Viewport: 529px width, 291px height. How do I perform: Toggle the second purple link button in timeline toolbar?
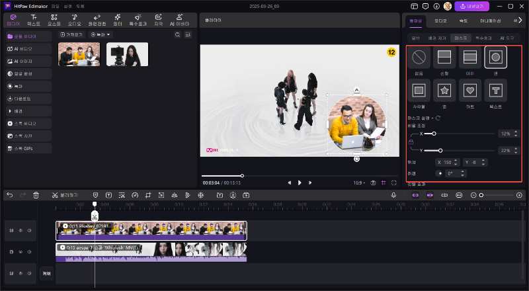[x=429, y=195]
